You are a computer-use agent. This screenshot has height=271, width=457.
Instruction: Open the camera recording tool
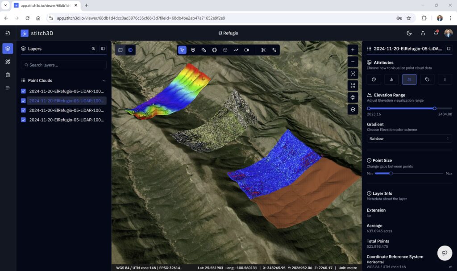(246, 50)
